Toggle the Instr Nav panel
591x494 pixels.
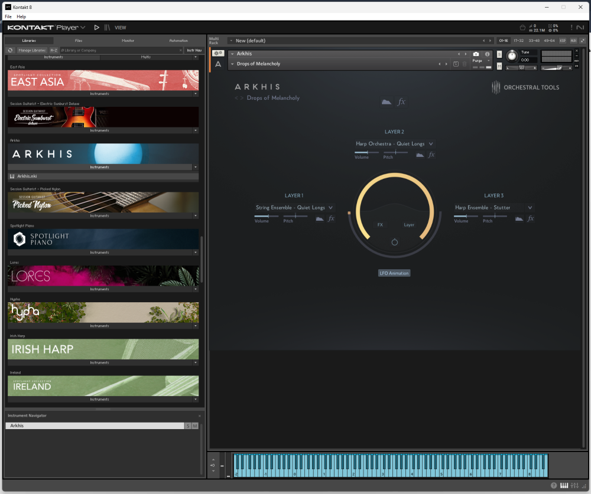pos(194,50)
